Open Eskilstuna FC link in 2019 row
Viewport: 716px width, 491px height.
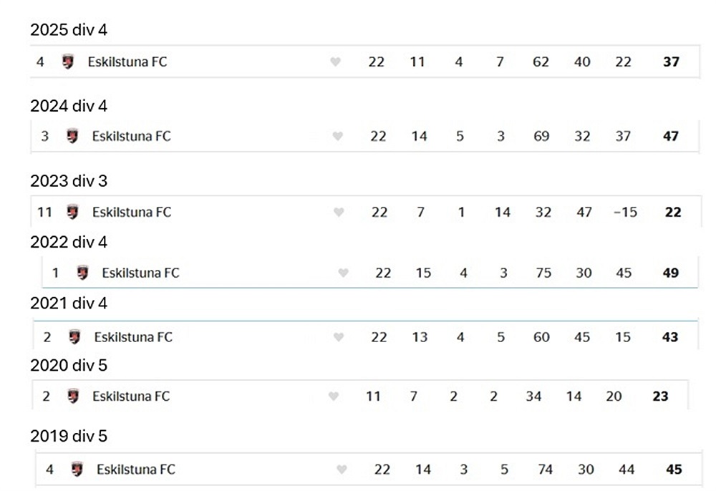[136, 470]
